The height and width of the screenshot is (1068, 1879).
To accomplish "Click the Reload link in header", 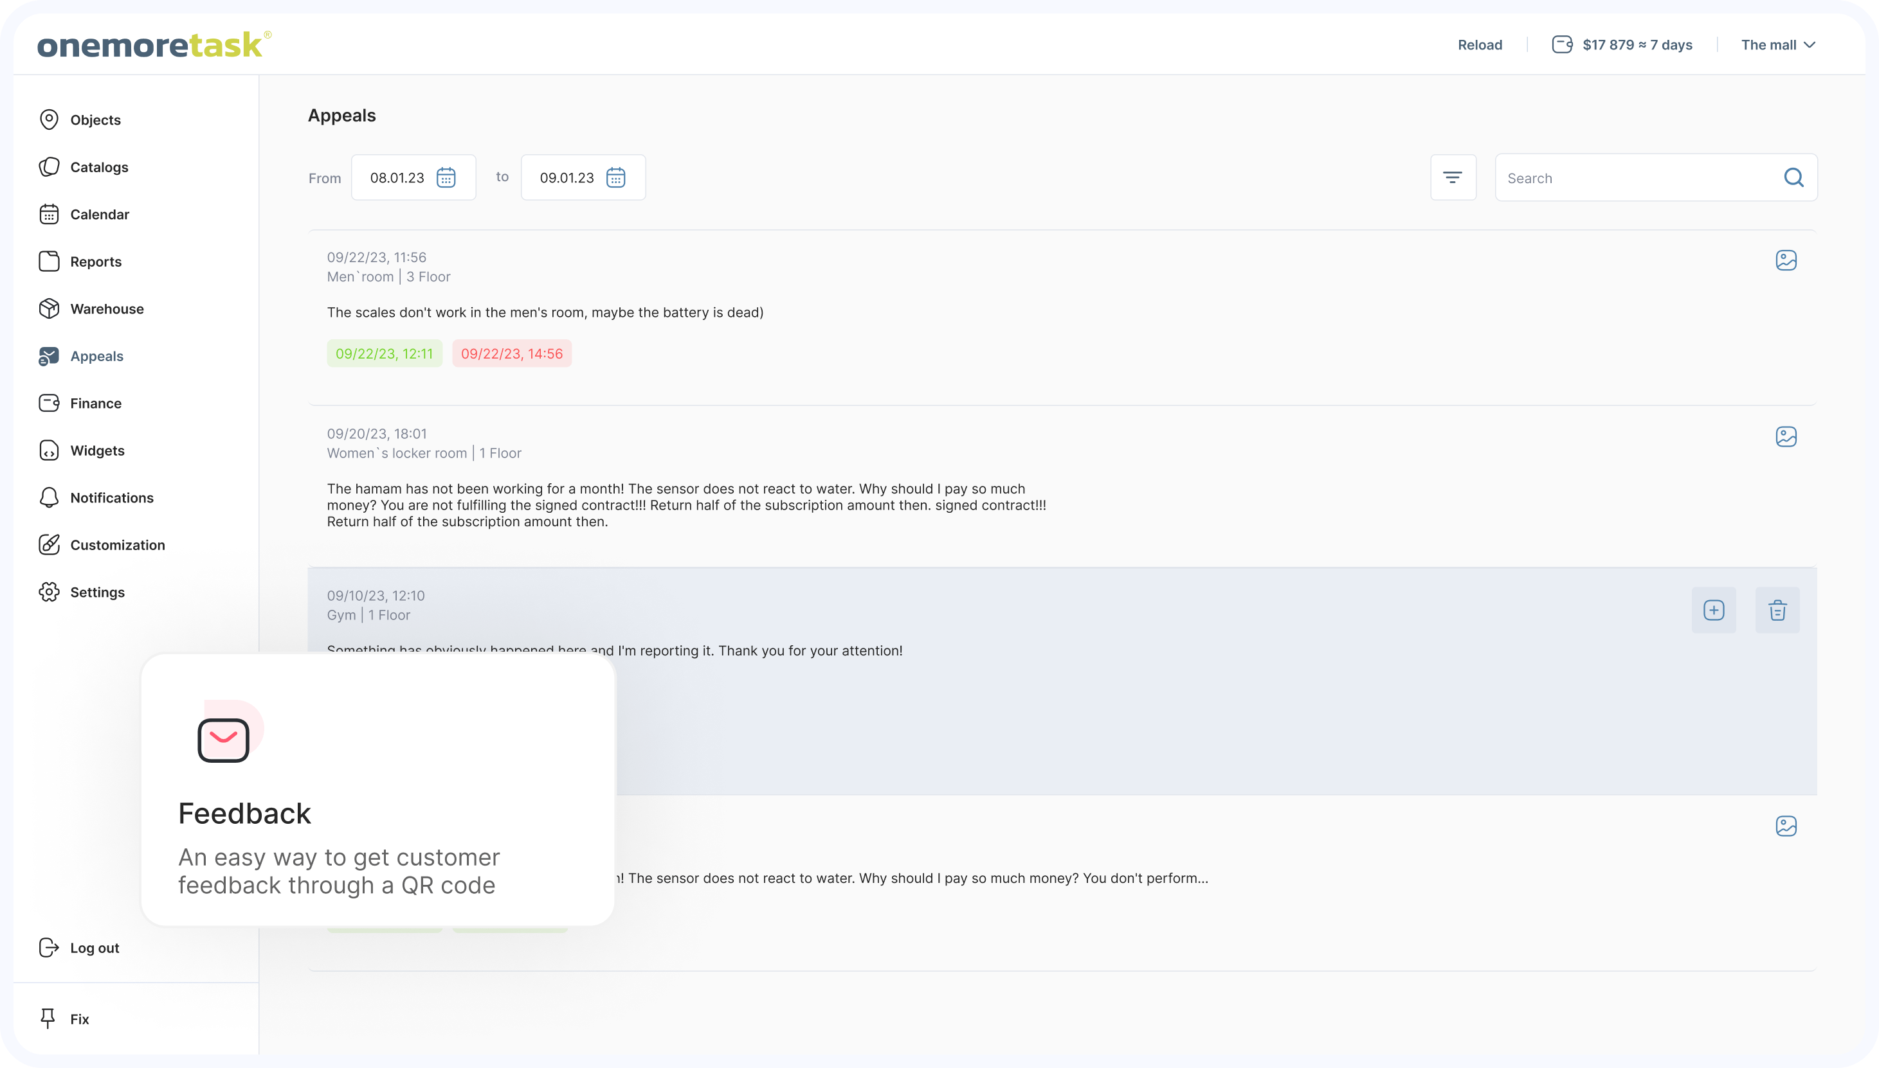I will coord(1480,45).
